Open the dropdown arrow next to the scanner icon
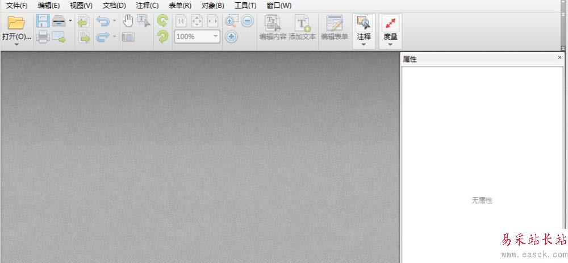The height and width of the screenshot is (263, 568). tap(70, 20)
